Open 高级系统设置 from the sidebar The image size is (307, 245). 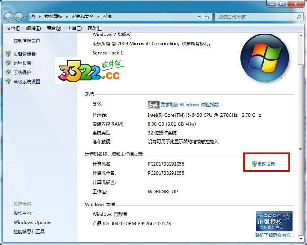point(27,81)
